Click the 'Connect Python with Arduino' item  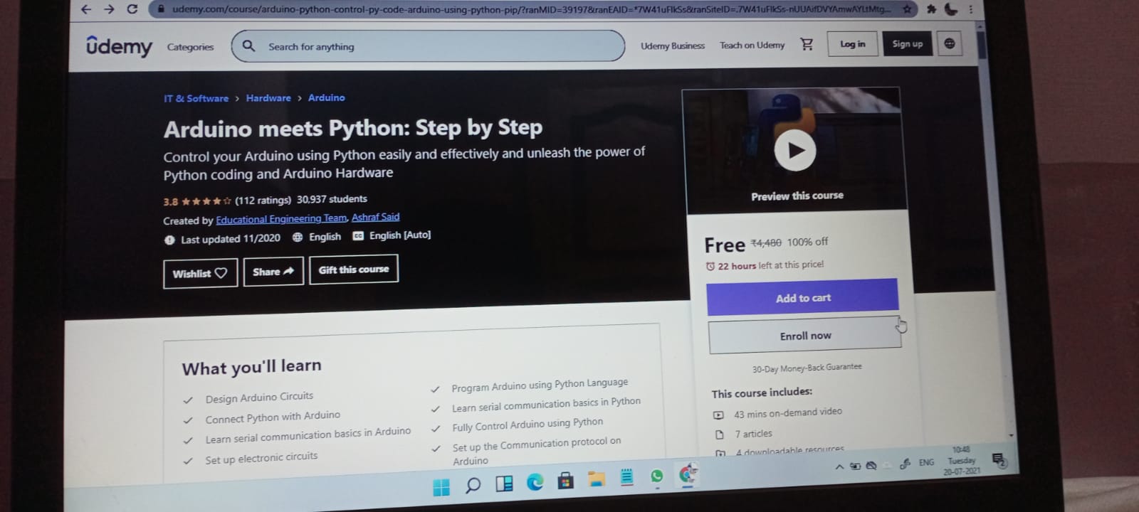click(273, 417)
